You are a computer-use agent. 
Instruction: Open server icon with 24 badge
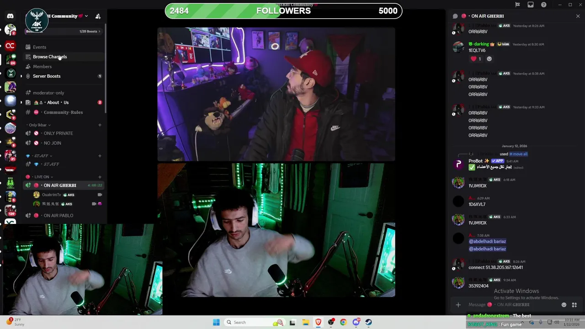(x=10, y=59)
